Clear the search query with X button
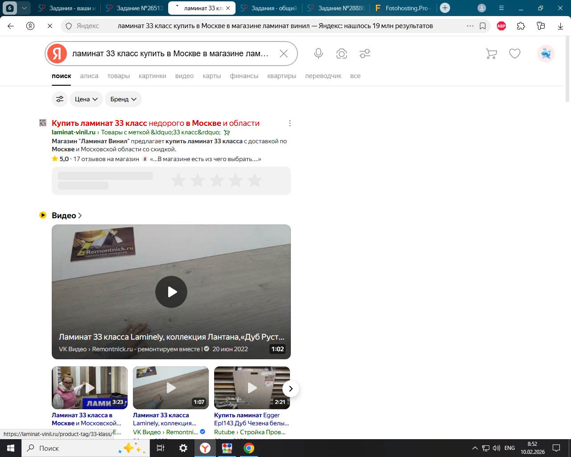 pos(284,54)
